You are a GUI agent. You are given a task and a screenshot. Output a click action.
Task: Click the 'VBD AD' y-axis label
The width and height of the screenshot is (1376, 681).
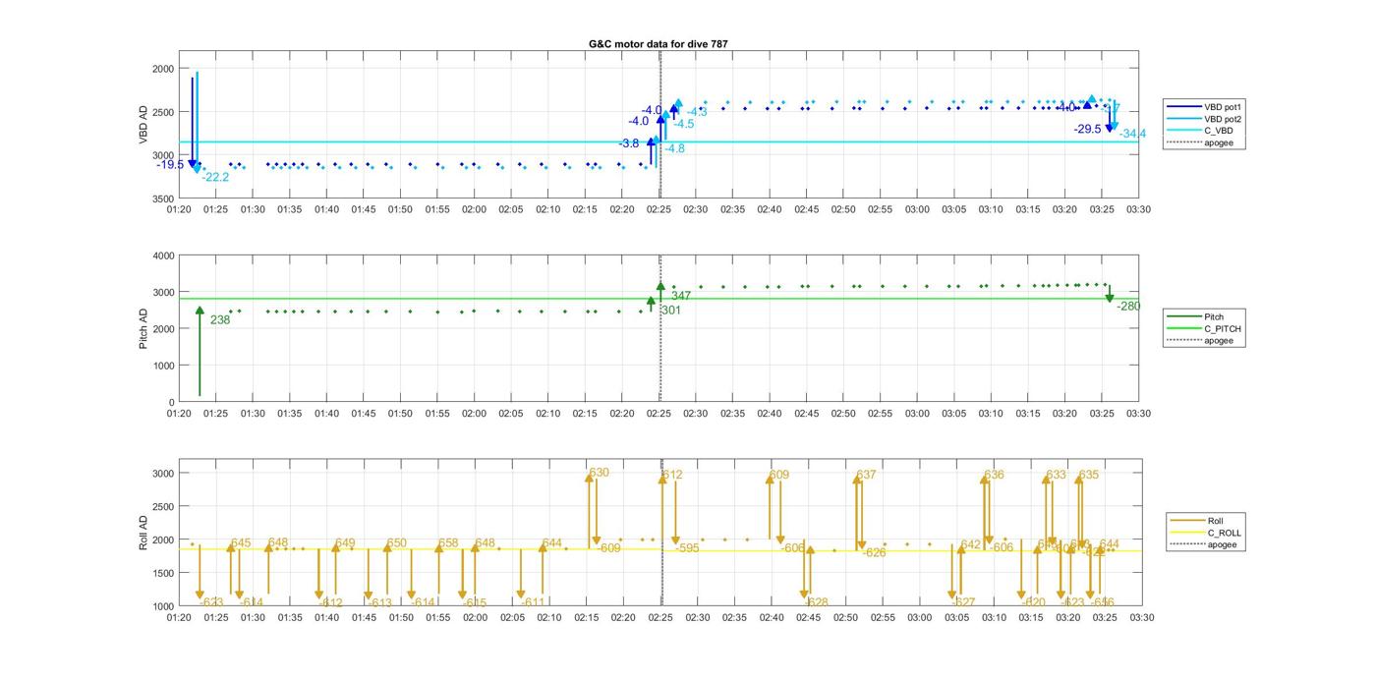pos(143,125)
